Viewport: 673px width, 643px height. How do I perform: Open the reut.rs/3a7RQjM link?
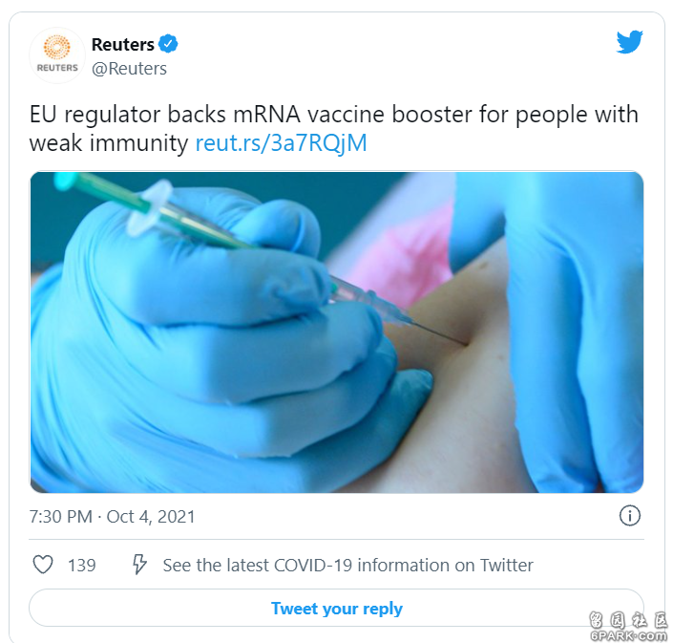[281, 143]
